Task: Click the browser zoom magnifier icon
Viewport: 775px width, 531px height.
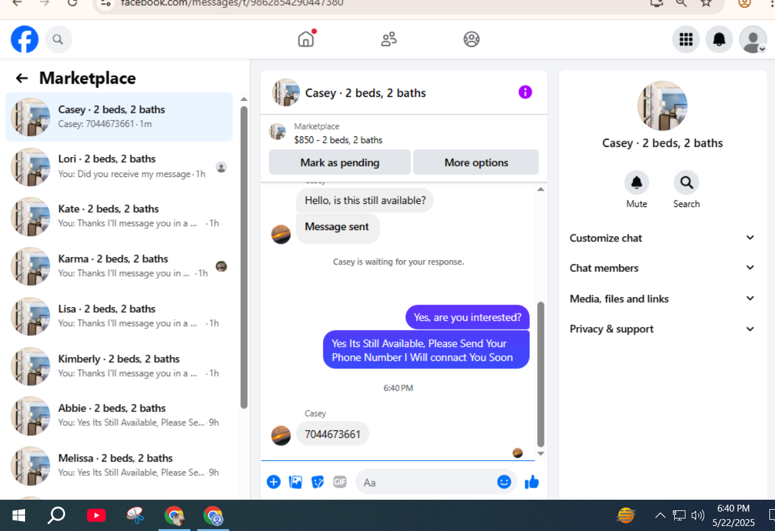Action: [x=681, y=3]
